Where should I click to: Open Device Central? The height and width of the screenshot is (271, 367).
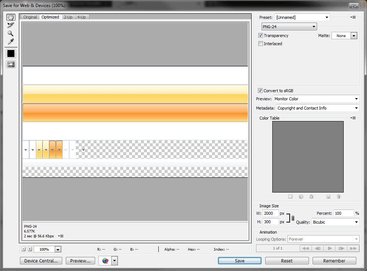point(41,261)
